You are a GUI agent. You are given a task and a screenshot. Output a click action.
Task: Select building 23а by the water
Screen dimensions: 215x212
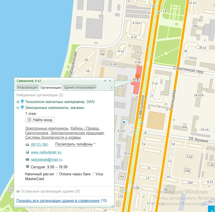coord(10,189)
